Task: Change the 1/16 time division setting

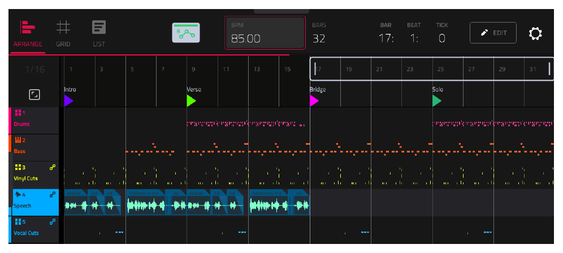Action: coord(35,69)
